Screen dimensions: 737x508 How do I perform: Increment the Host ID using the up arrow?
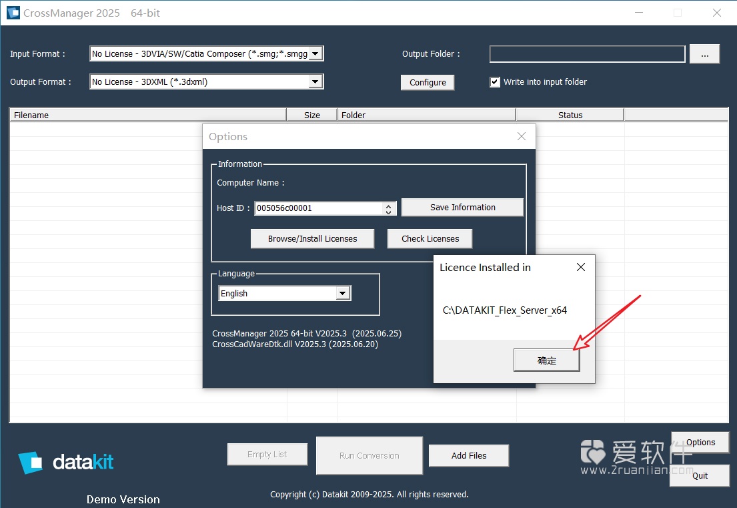389,204
